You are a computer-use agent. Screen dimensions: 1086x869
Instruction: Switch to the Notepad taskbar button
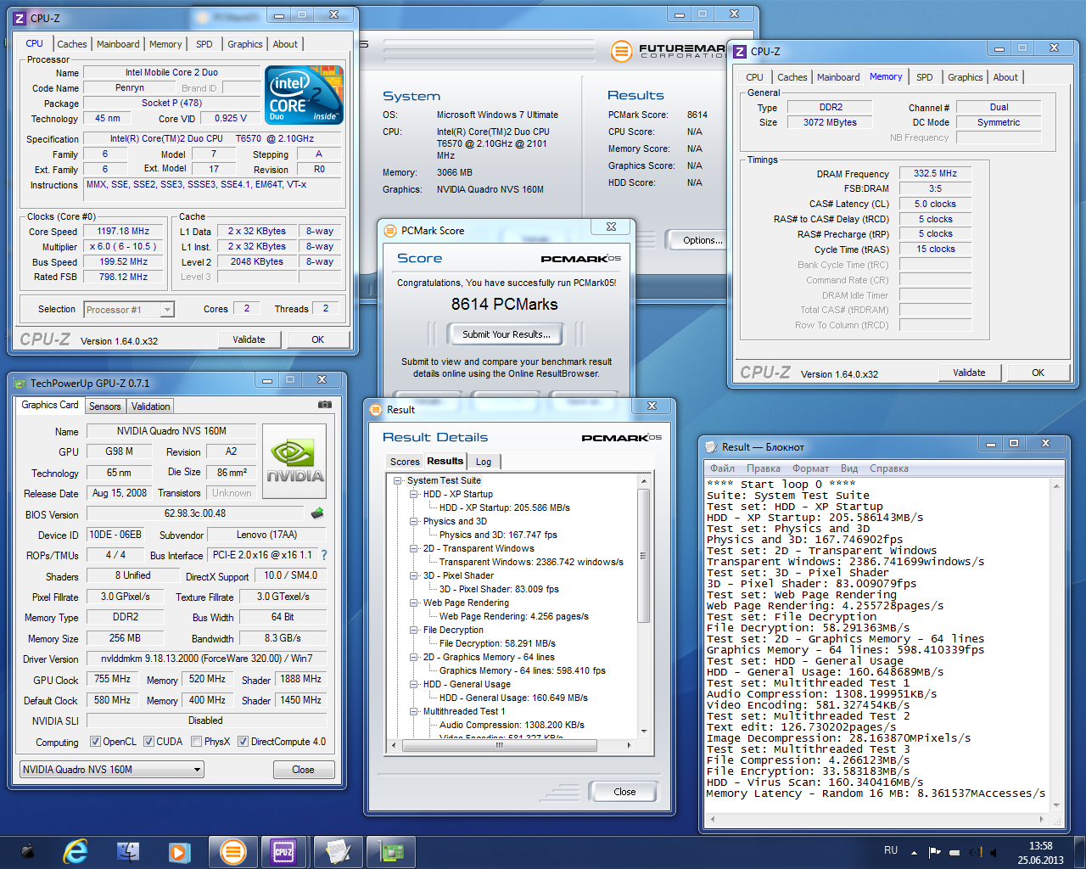pos(338,851)
